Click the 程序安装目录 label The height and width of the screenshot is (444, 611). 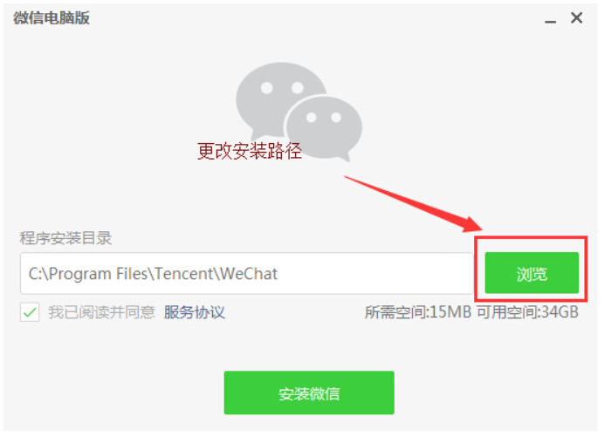pyautogui.click(x=65, y=238)
